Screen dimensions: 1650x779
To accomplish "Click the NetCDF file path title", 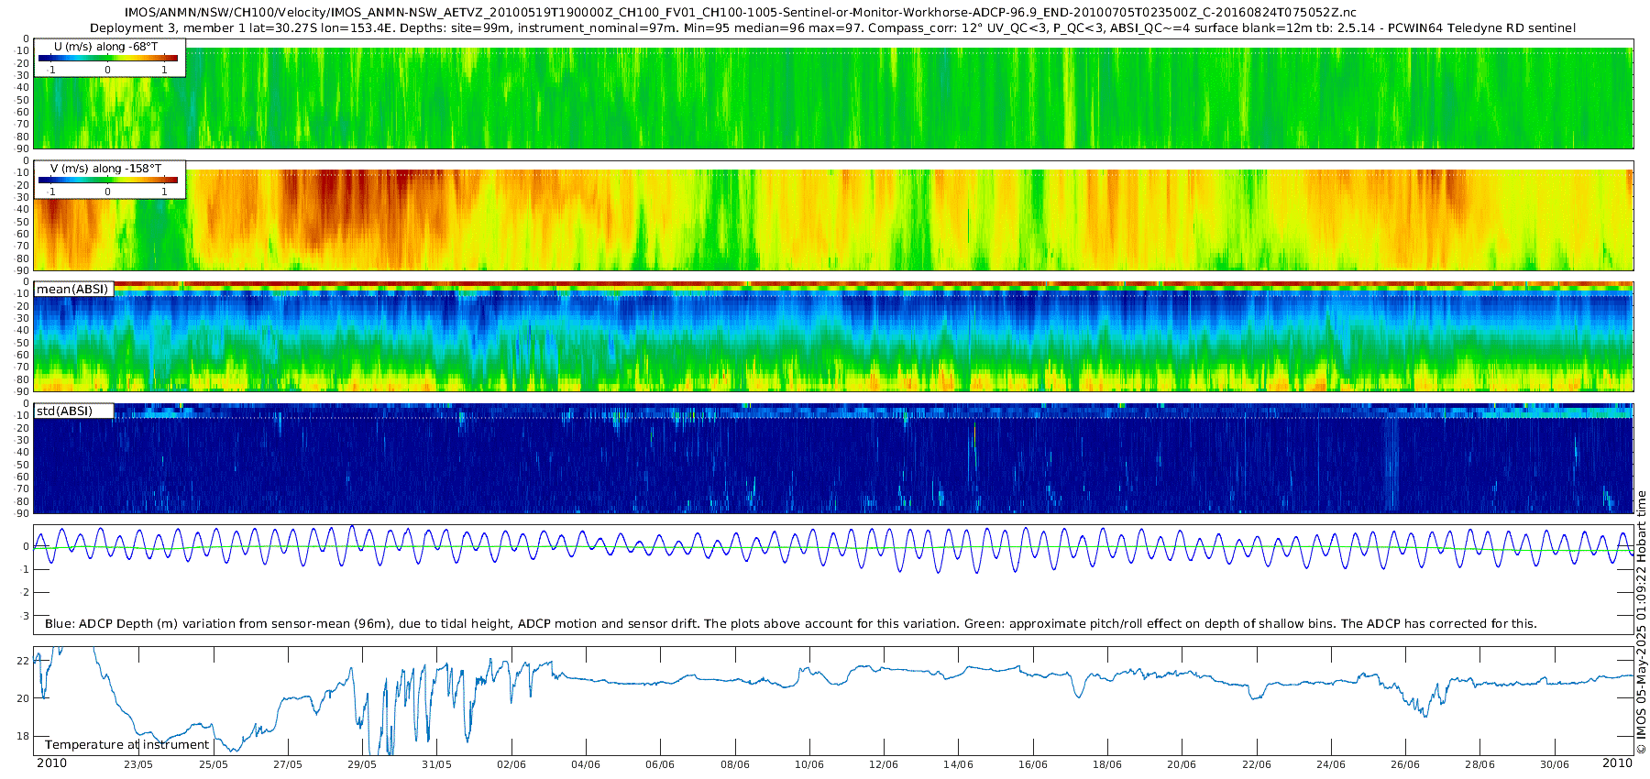I will 741,13.
